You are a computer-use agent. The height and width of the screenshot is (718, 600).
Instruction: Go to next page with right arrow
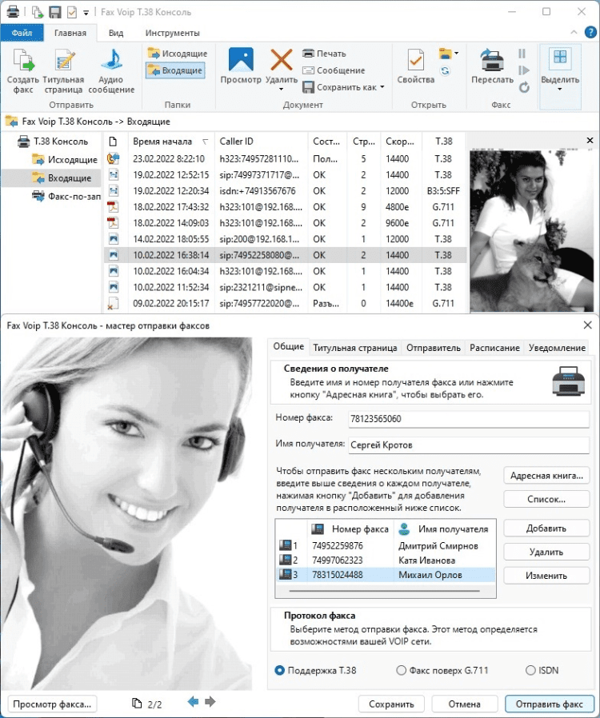pos(210,702)
